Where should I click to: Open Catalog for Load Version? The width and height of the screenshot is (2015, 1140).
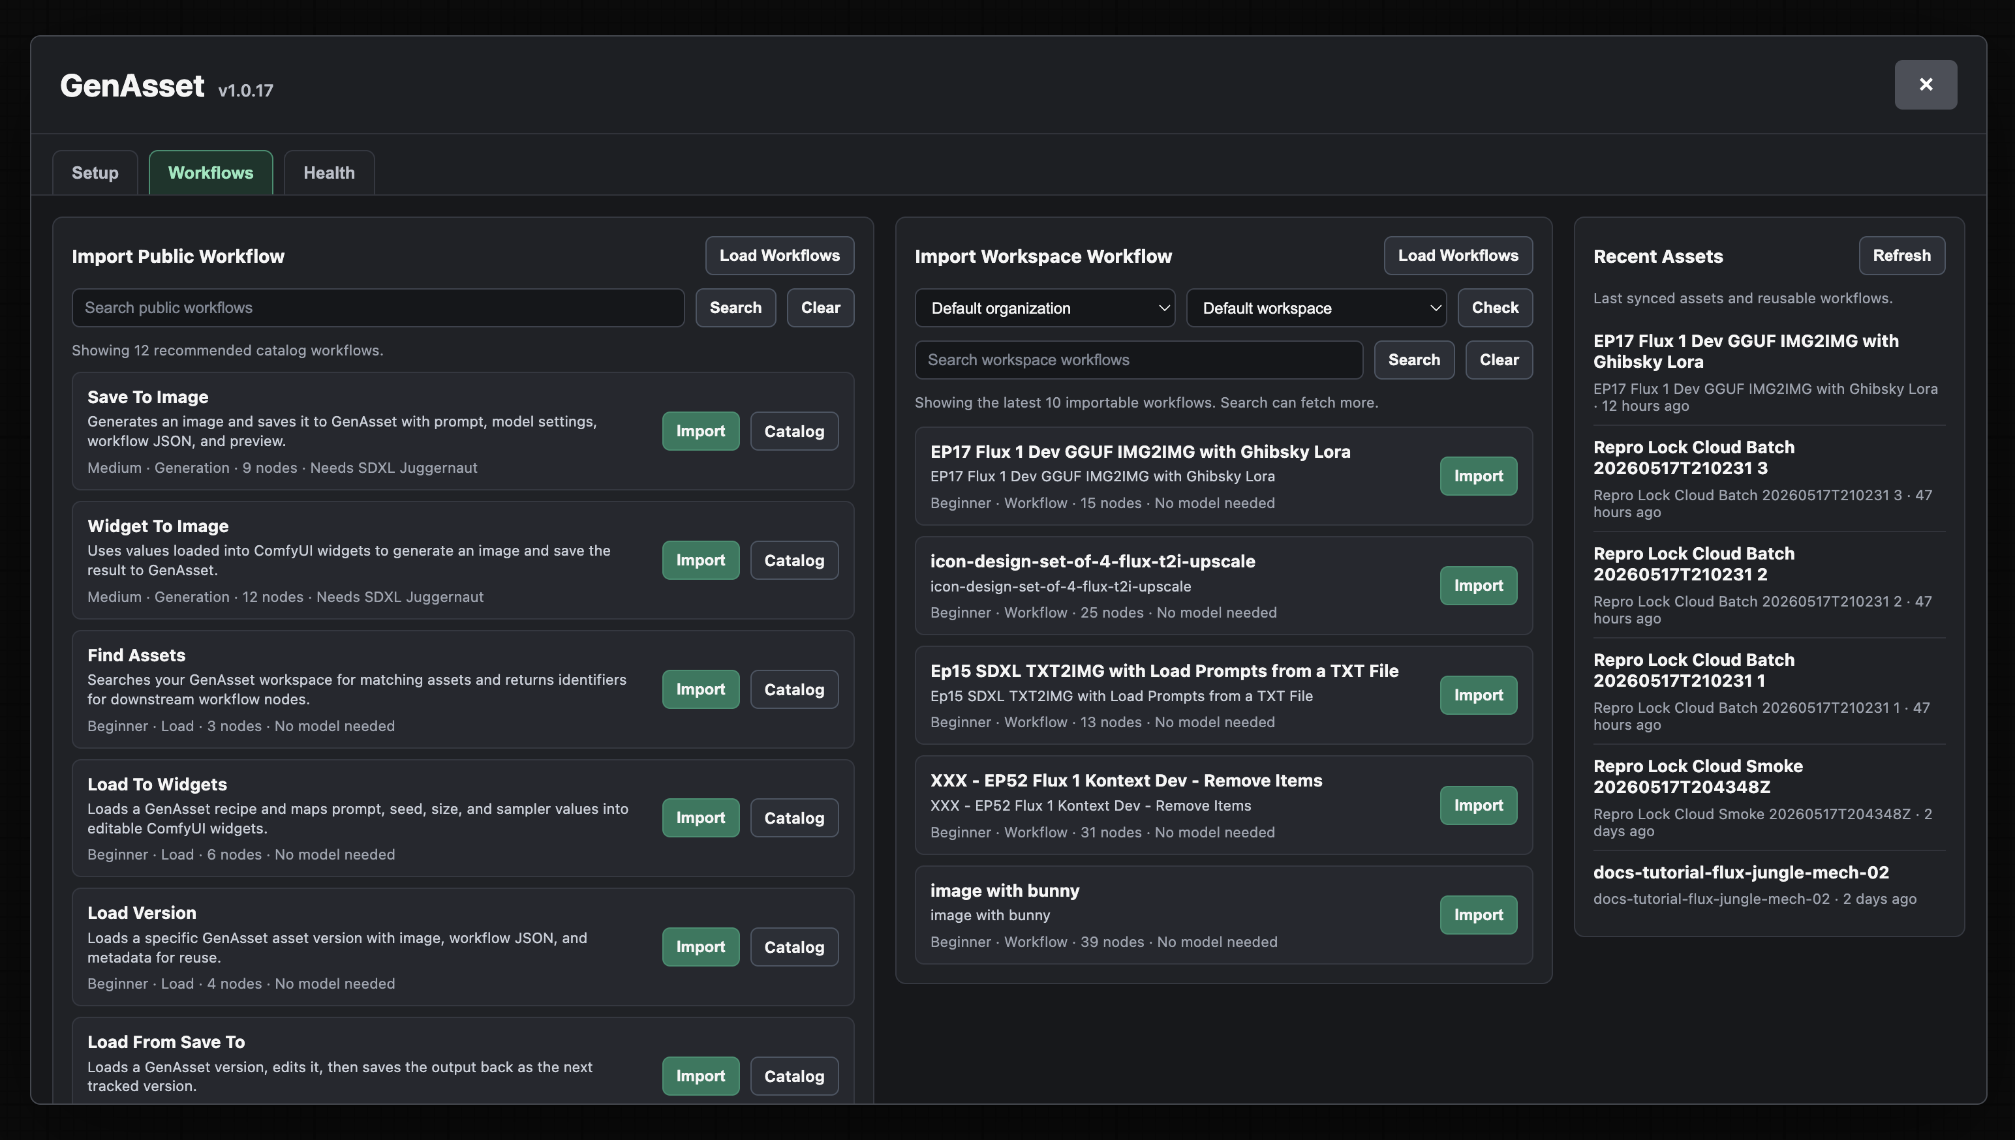[x=793, y=948]
